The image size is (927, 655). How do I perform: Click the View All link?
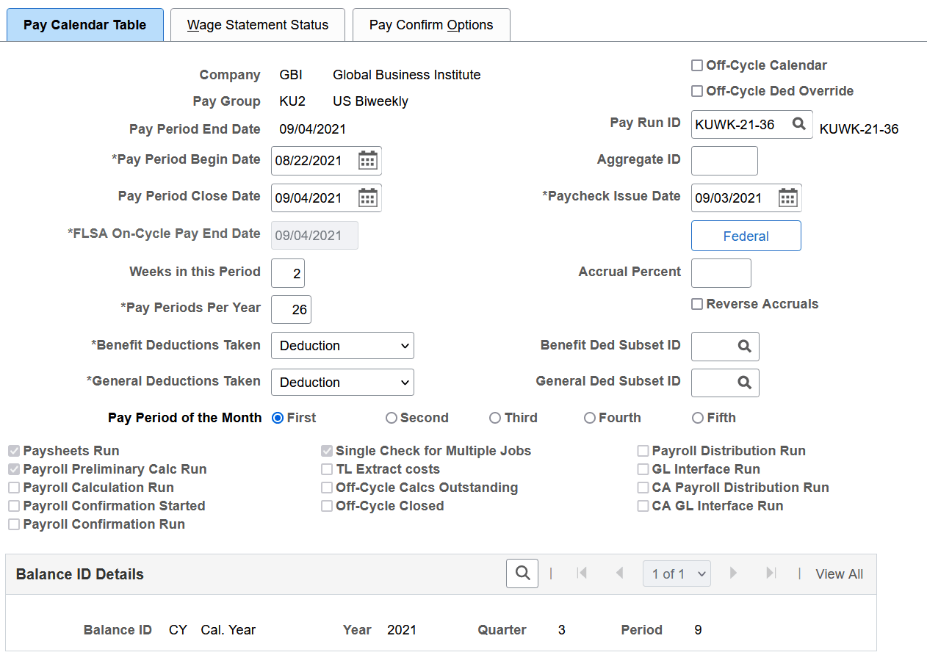[x=839, y=573]
